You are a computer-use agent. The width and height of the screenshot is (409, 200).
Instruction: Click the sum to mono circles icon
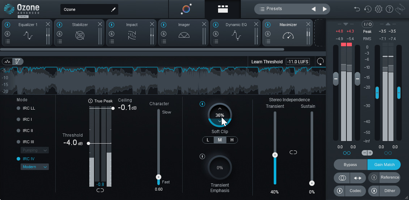coord(342,178)
